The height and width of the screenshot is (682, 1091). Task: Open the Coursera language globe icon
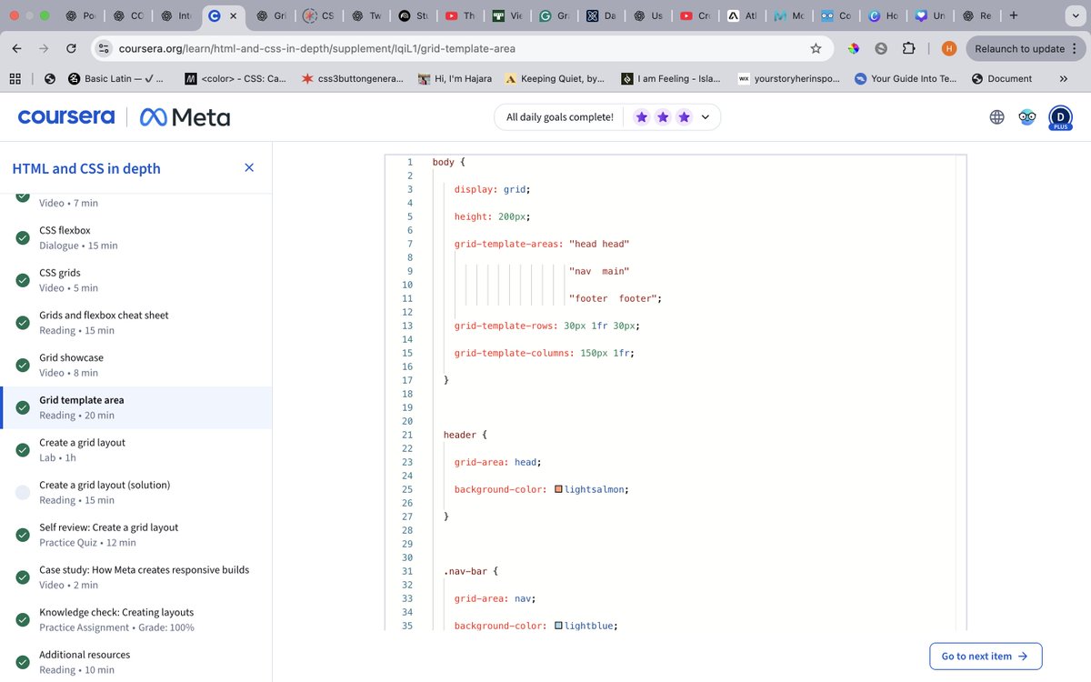(996, 116)
